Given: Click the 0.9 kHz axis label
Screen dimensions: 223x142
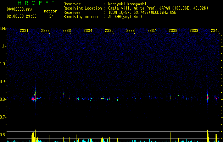Looking at the screenshot, I should 3,82.
